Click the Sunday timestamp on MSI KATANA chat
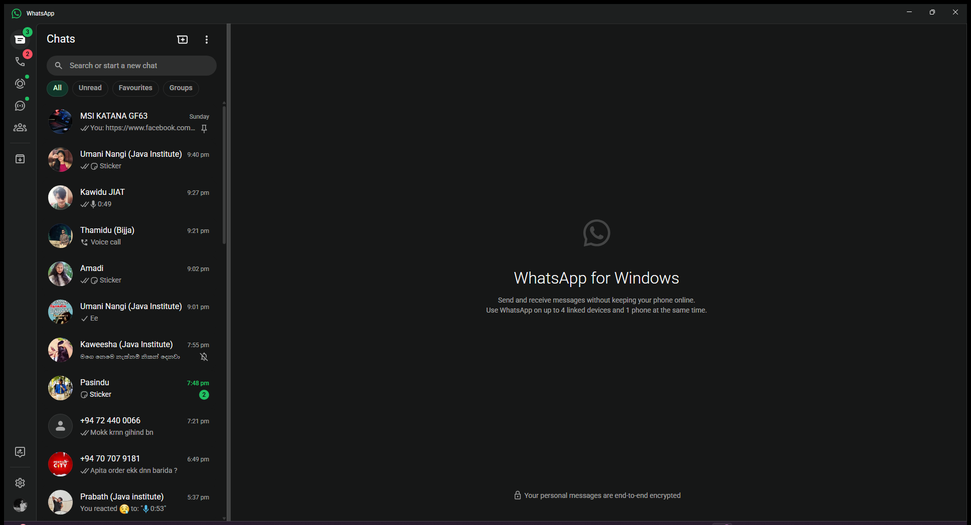 199,117
